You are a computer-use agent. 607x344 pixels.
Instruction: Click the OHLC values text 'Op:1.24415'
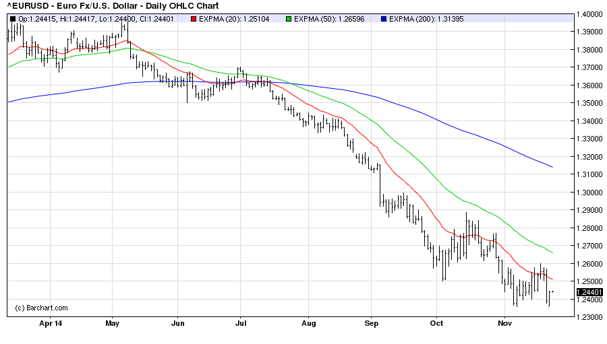(38, 19)
